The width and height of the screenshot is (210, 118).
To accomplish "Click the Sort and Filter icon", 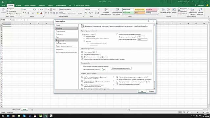I will 193,10.
